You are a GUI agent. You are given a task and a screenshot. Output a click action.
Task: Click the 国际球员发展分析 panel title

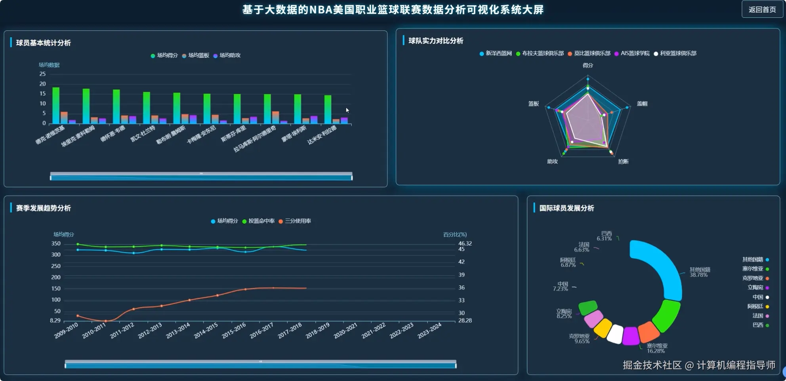click(x=566, y=208)
